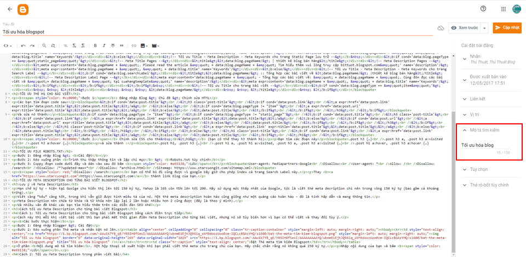
Task: Click line number 18 in the gutter
Action: tap(5, 189)
